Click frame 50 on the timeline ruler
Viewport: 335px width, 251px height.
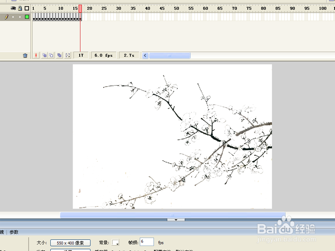[x=176, y=8]
